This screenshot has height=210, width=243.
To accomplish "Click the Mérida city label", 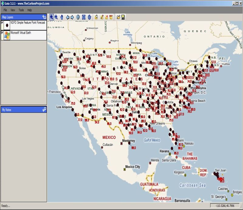I will coord(155,160).
